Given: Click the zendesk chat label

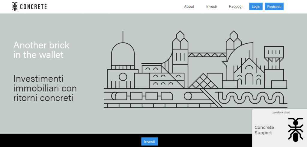Looking at the screenshot, I should pos(281,112).
